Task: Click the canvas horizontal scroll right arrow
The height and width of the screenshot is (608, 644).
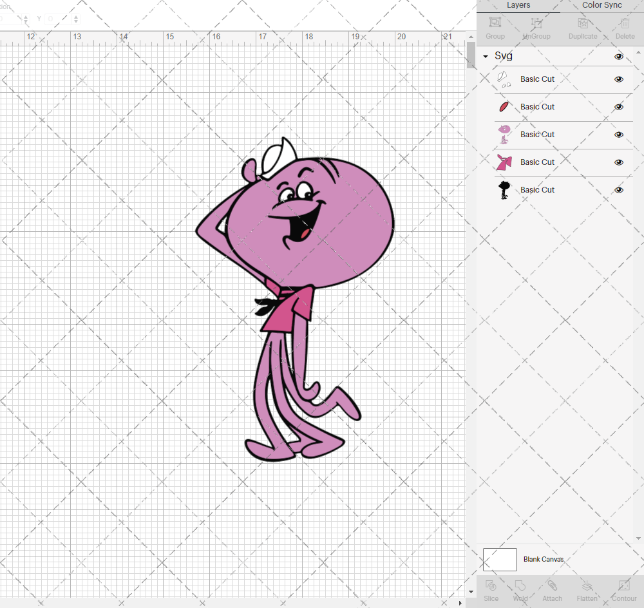Action: [460, 603]
